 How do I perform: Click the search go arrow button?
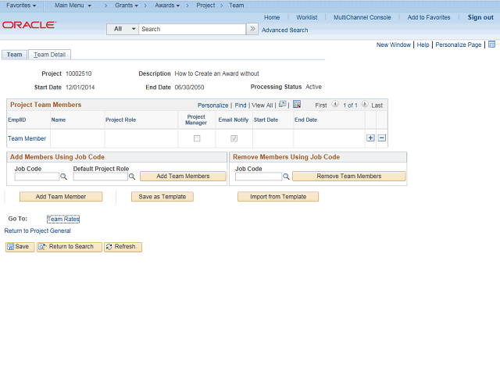(x=252, y=29)
